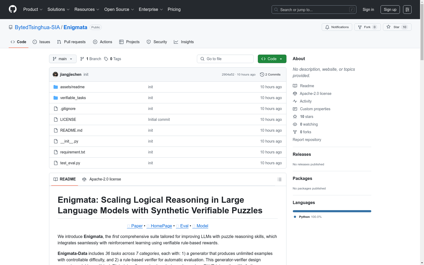Open the BytedTsinghua-SIA owner link
The image size is (424, 265).
pos(37,27)
